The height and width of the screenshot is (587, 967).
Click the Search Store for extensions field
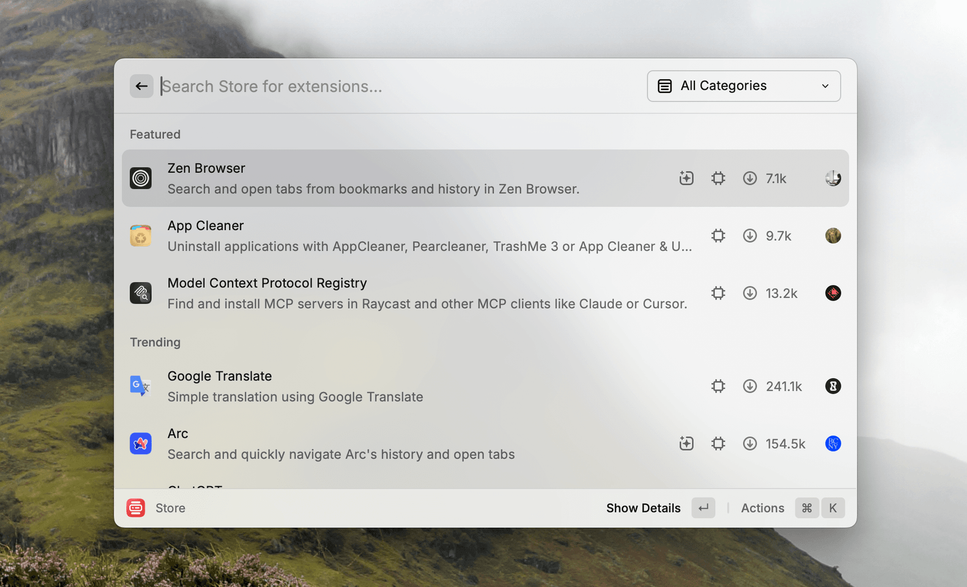[x=393, y=86]
